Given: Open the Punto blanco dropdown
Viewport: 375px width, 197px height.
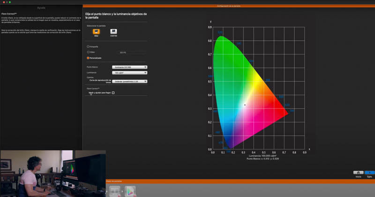Looking at the screenshot, I should point(129,67).
